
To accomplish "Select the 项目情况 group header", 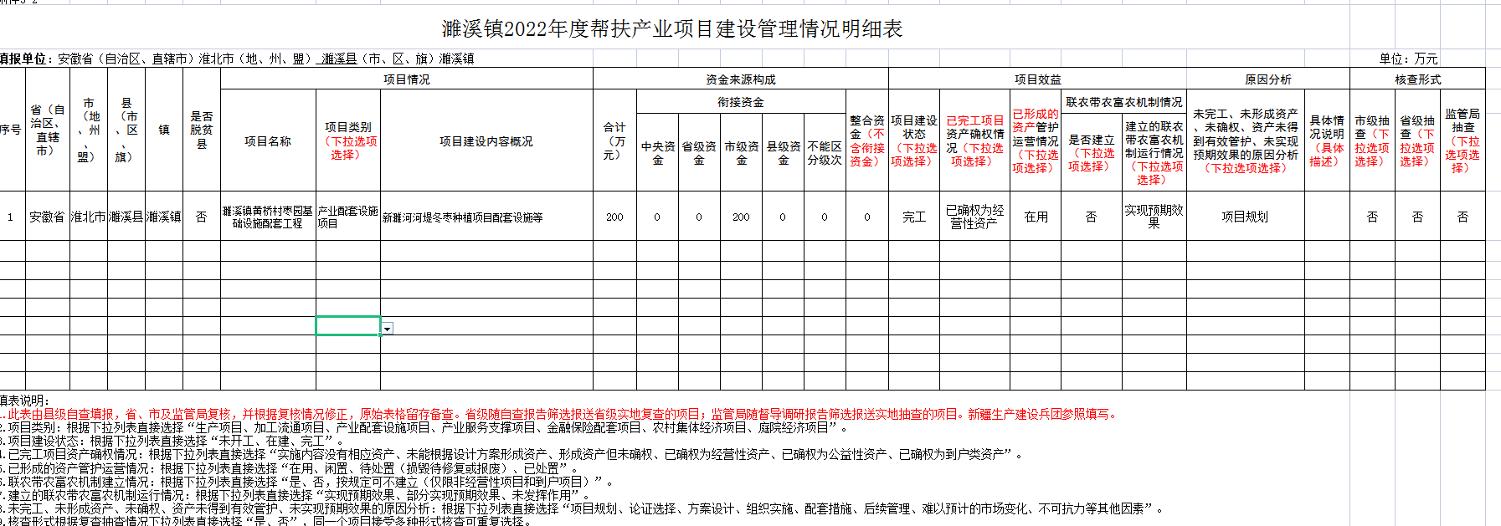I will coord(407,79).
